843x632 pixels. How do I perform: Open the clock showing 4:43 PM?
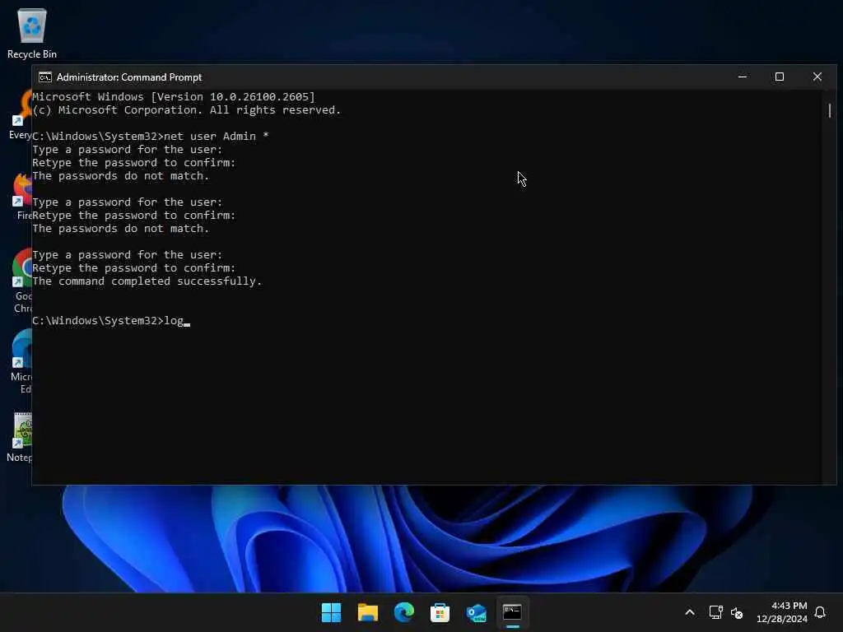pyautogui.click(x=782, y=612)
